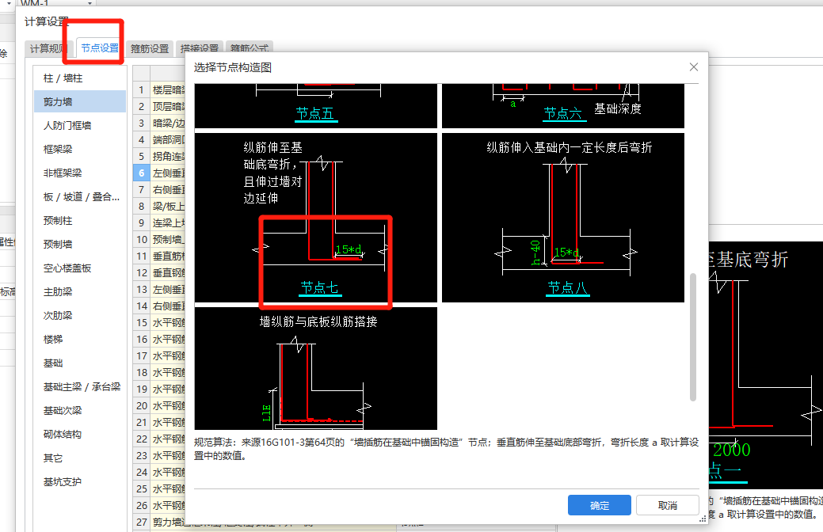Click row number 20 in the node table
The height and width of the screenshot is (532, 823).
click(141, 405)
